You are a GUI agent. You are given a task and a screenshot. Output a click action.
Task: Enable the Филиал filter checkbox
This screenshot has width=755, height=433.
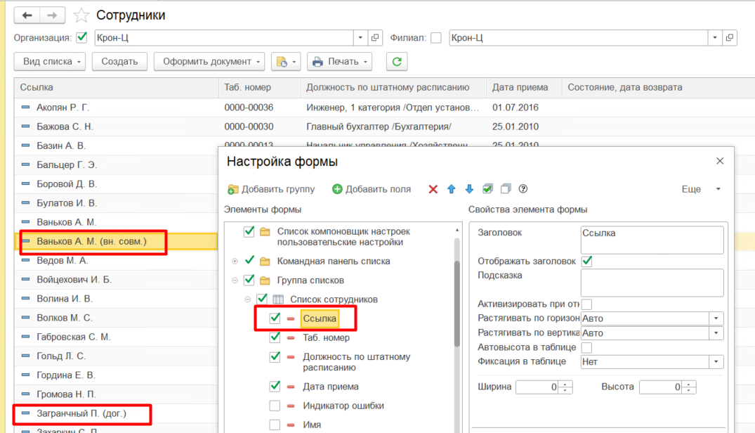pos(436,37)
